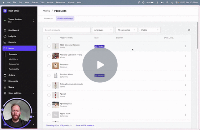The width and height of the screenshot is (200, 130).
Task: Click the Users sidebar icon
Action: pos(5,87)
